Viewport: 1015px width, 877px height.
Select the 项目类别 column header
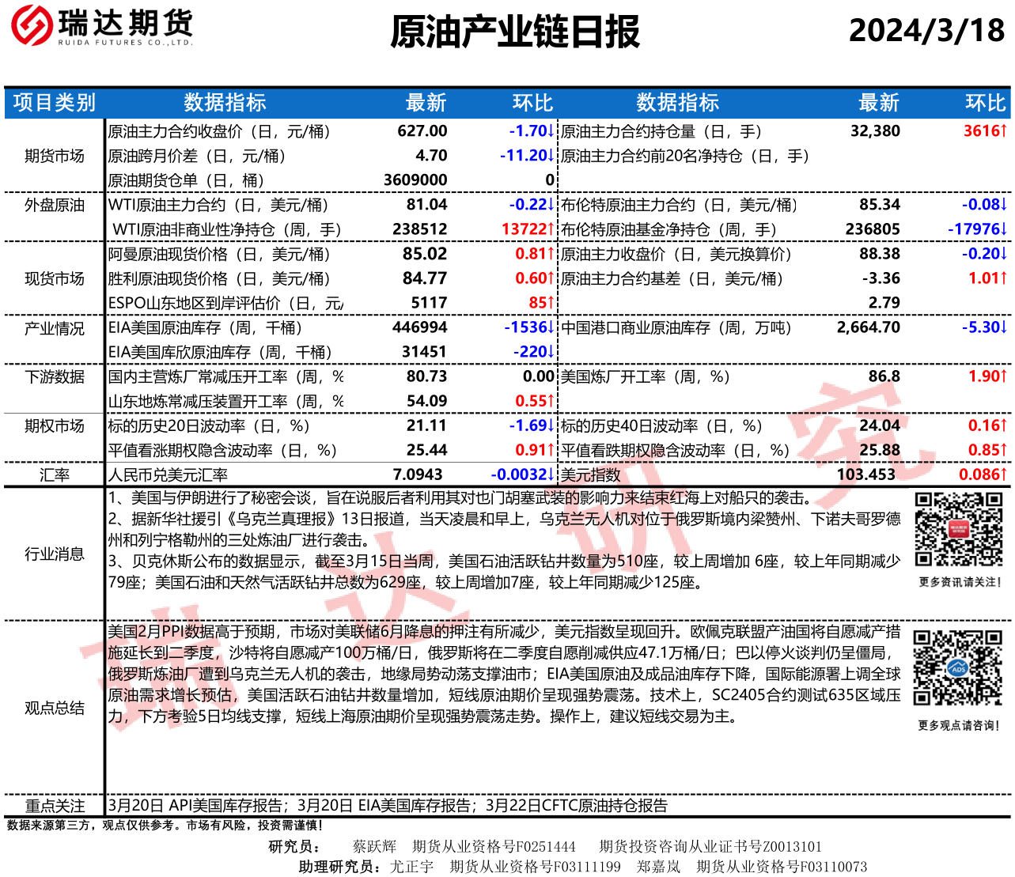point(54,103)
